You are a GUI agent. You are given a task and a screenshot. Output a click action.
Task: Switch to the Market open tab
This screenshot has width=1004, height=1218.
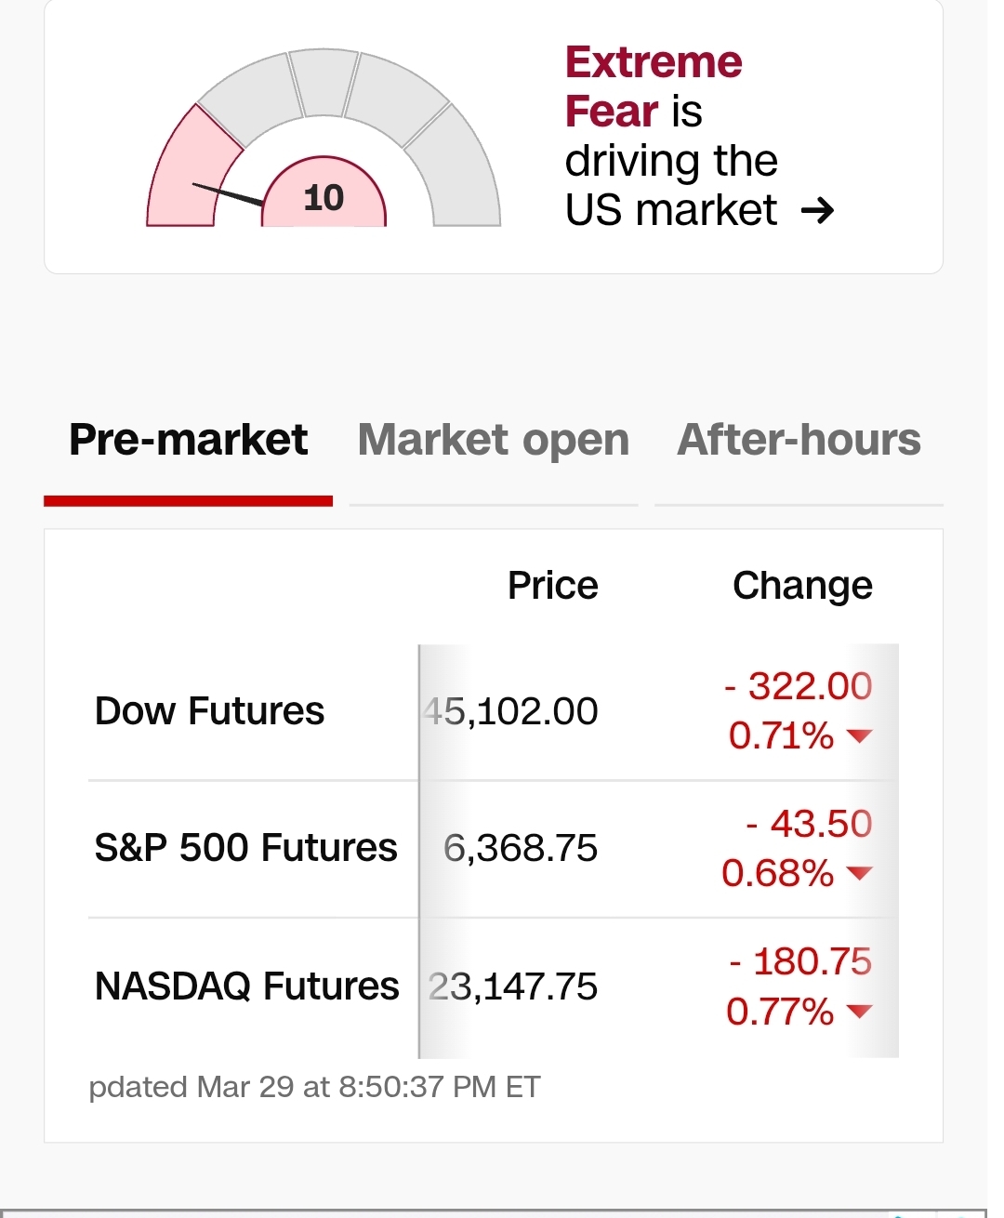coord(494,440)
